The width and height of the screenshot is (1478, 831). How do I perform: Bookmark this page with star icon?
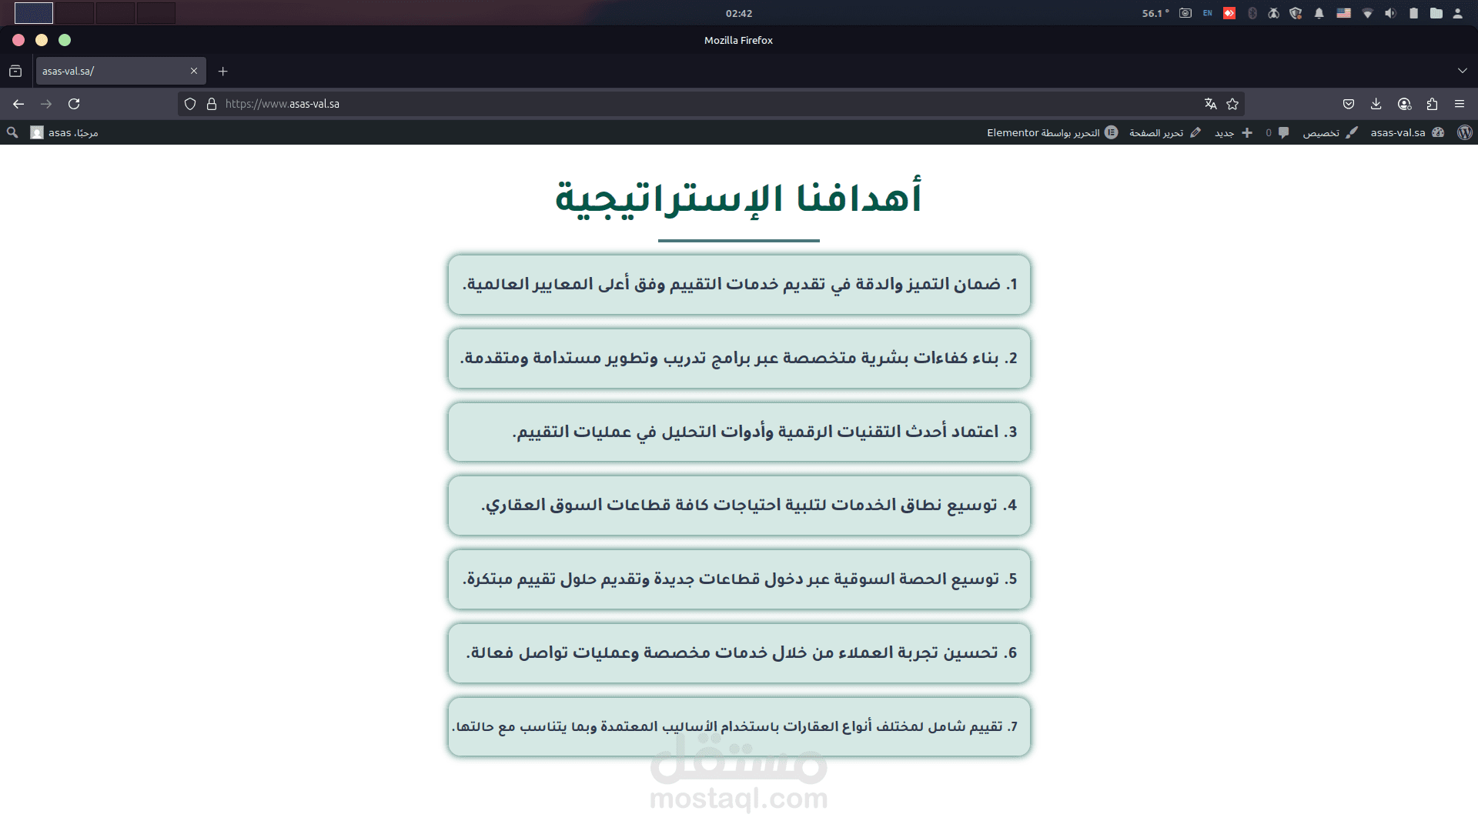coord(1232,104)
